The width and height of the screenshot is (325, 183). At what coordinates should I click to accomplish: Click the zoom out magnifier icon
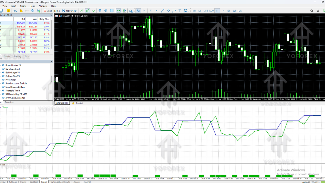click(x=106, y=11)
